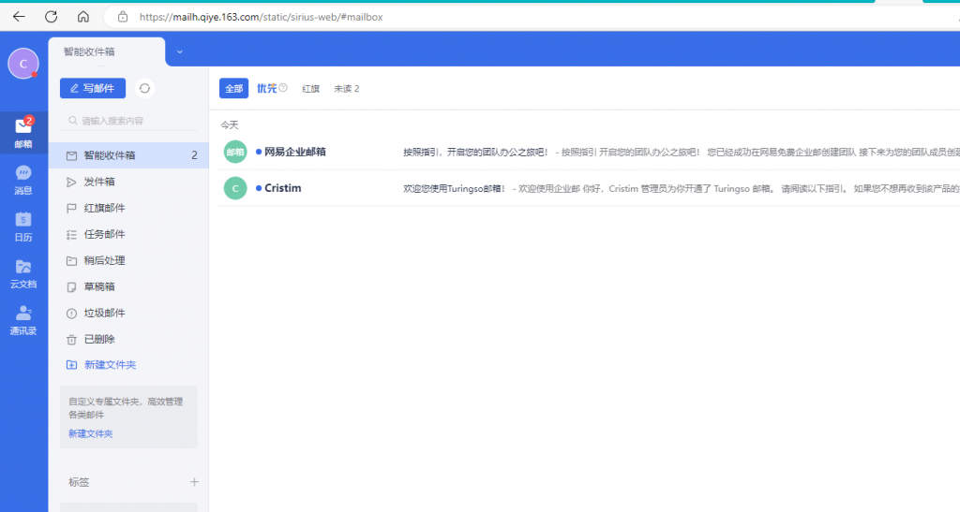960x512 pixels.
Task: Open 稍后处理 folder
Action: 128,260
